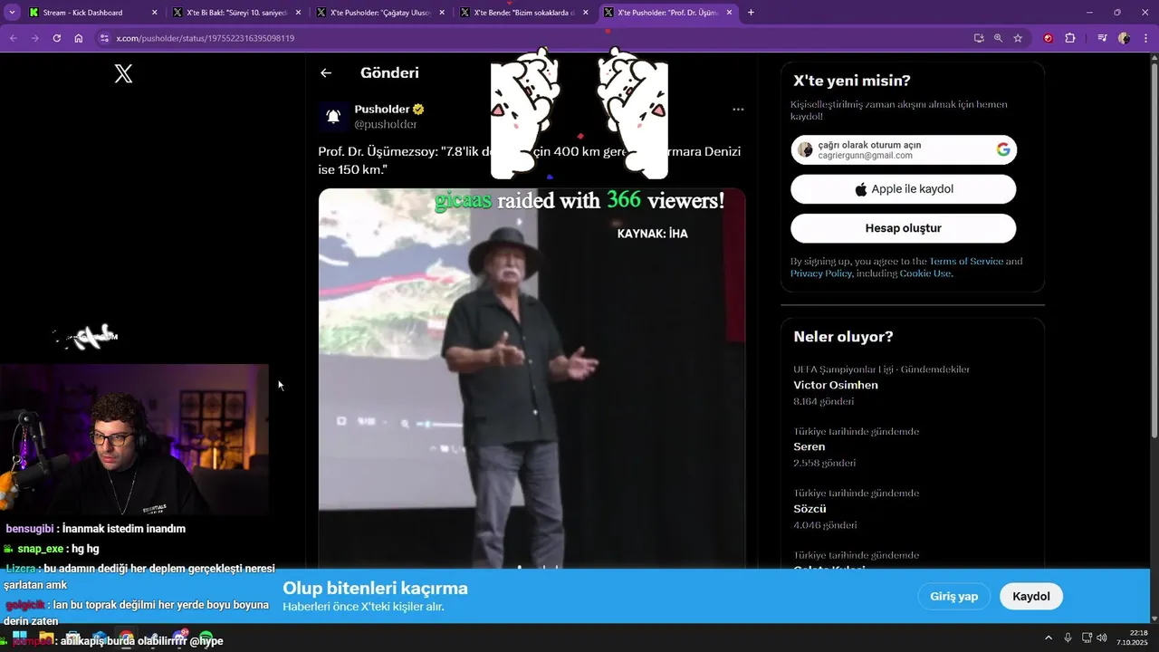Close the X'te Bende tab
The width and height of the screenshot is (1159, 652).
586,13
